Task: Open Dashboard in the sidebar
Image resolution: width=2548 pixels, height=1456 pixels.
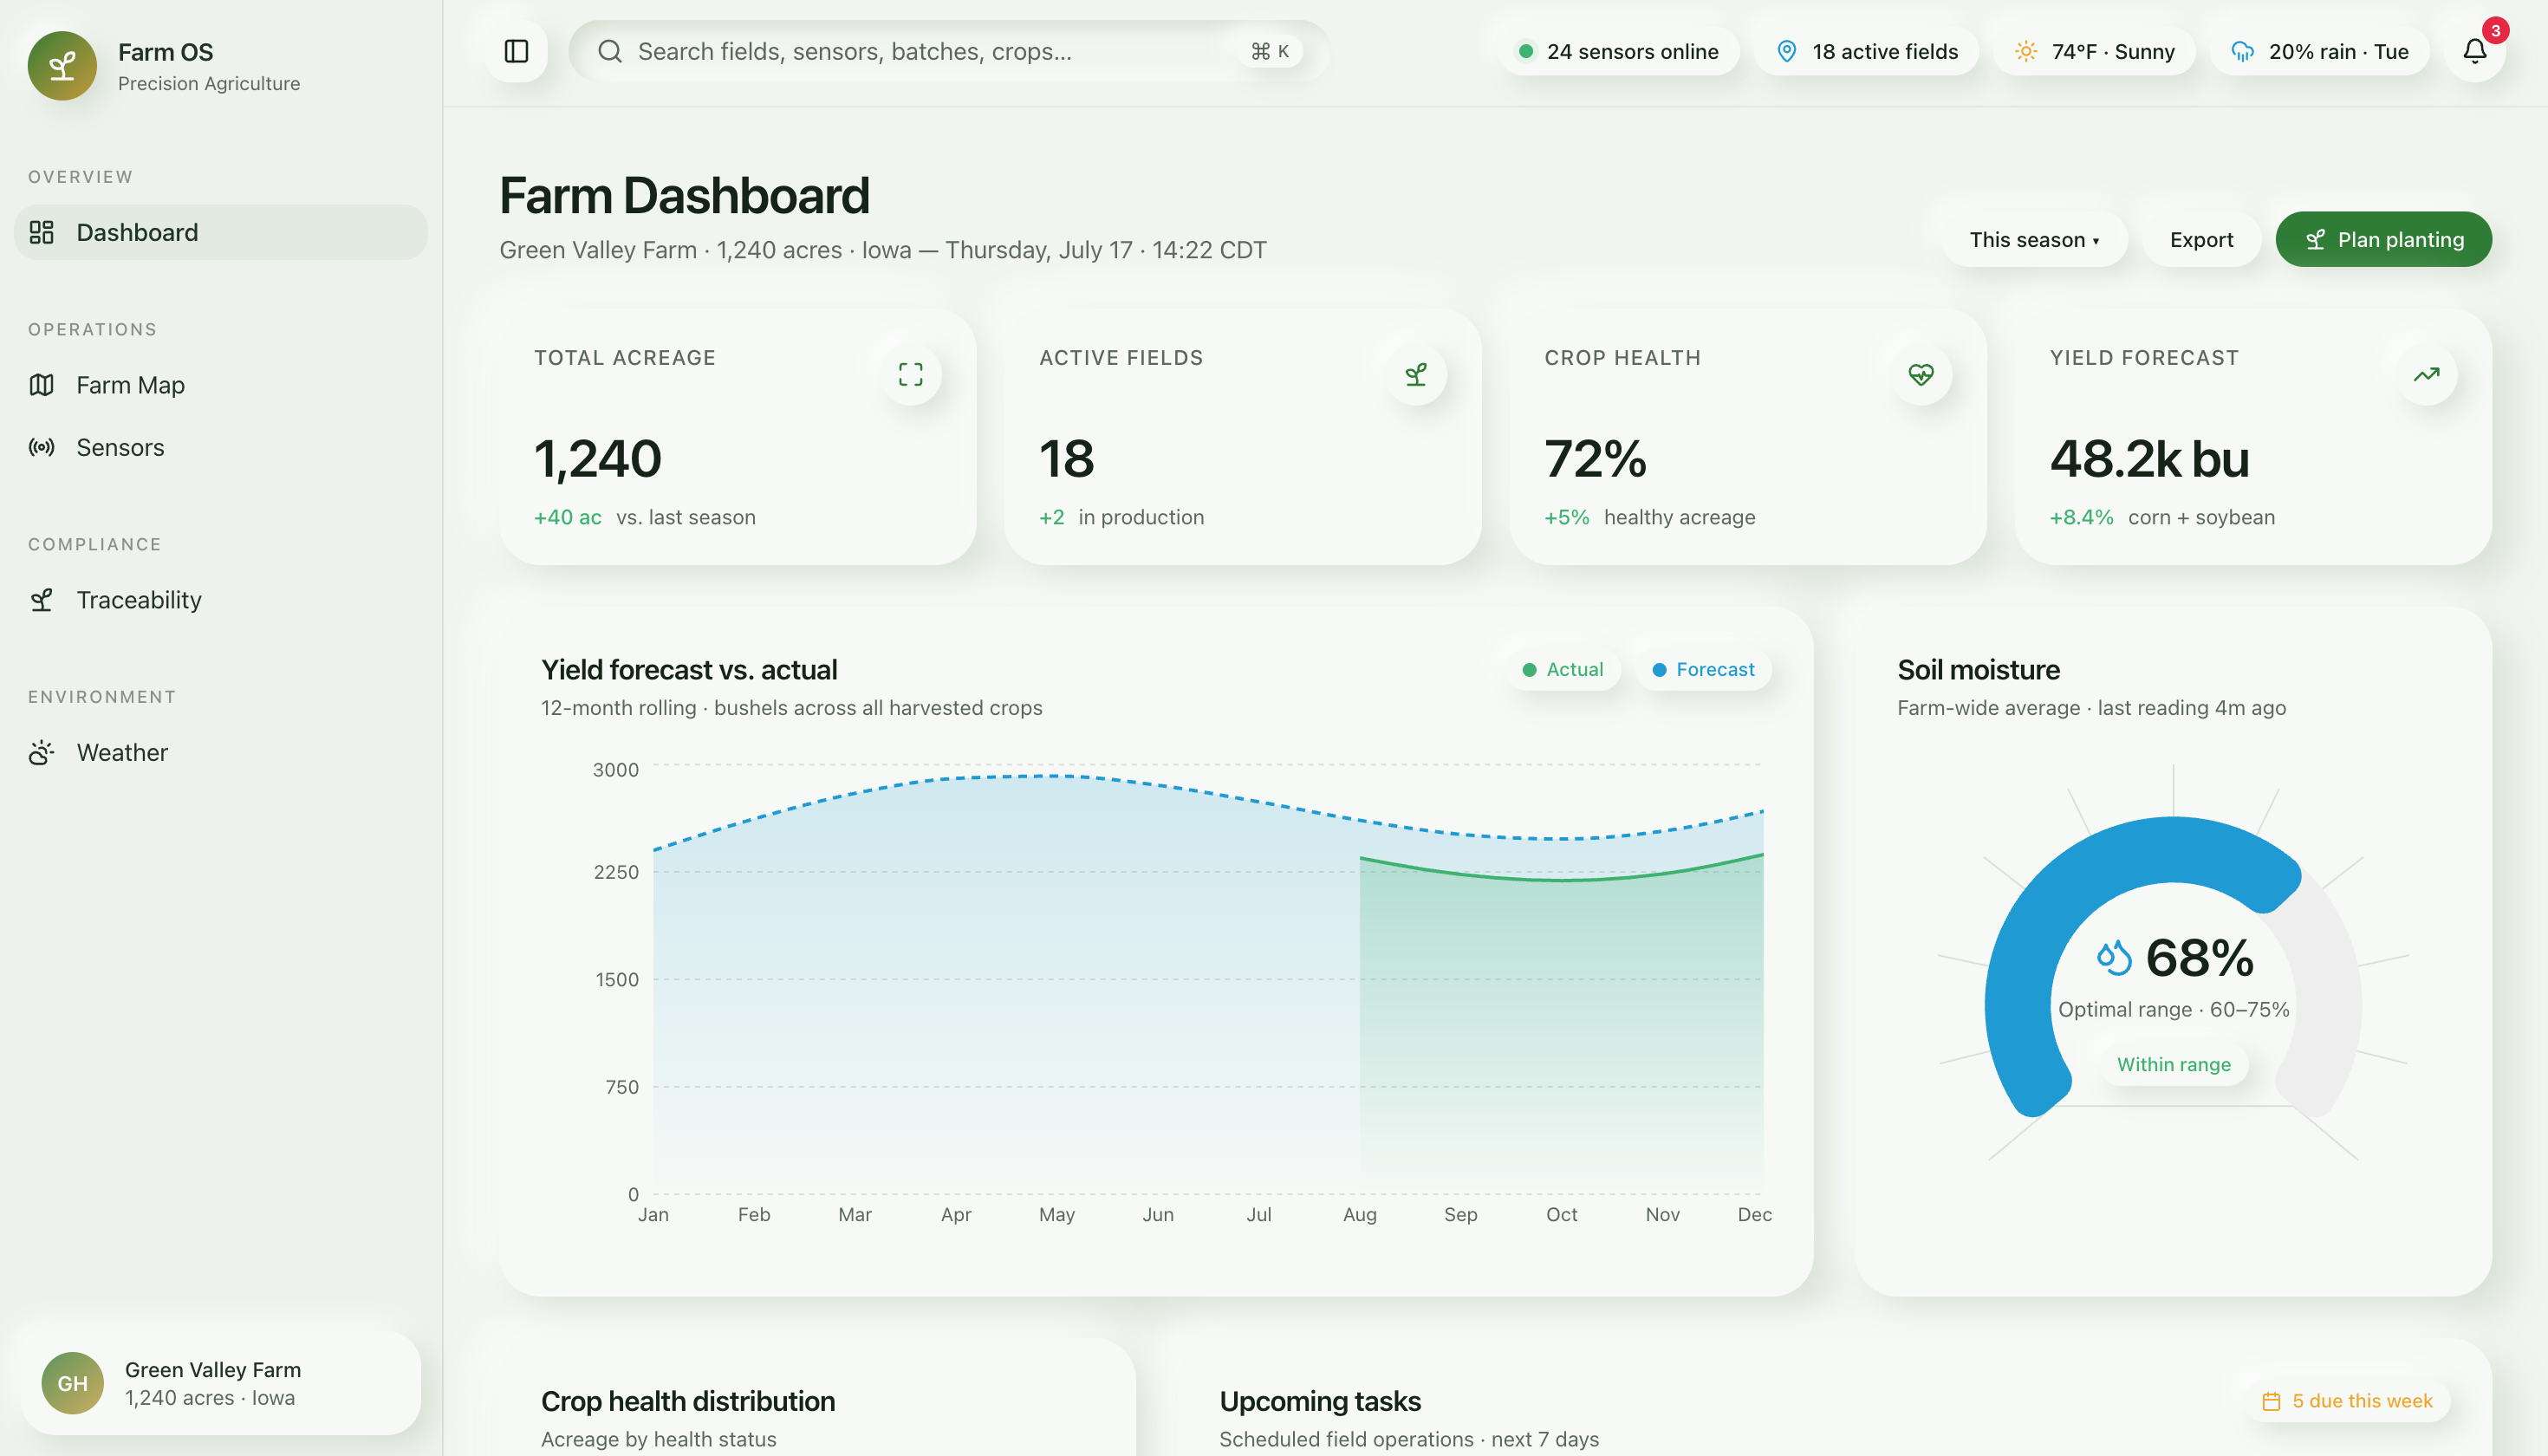Action: (x=221, y=233)
